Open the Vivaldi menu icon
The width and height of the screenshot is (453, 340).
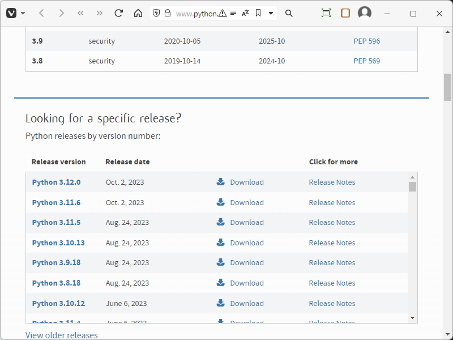(11, 13)
